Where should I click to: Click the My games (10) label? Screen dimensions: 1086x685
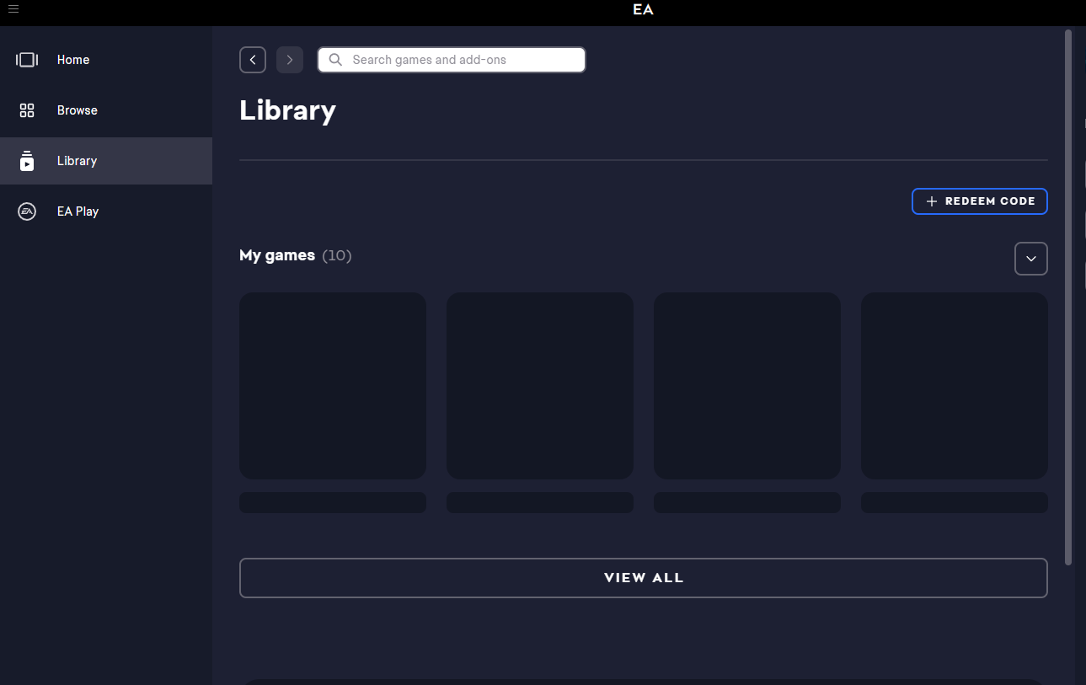296,255
